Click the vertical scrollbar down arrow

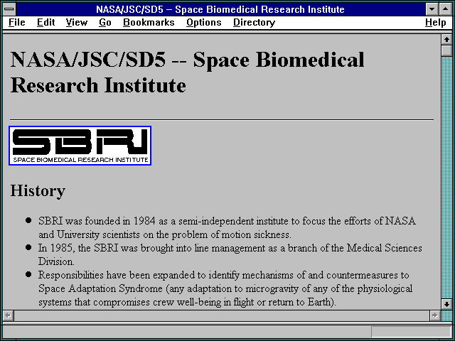(x=446, y=304)
